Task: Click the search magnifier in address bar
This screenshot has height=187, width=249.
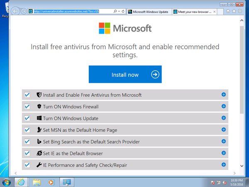Action: coord(115,11)
